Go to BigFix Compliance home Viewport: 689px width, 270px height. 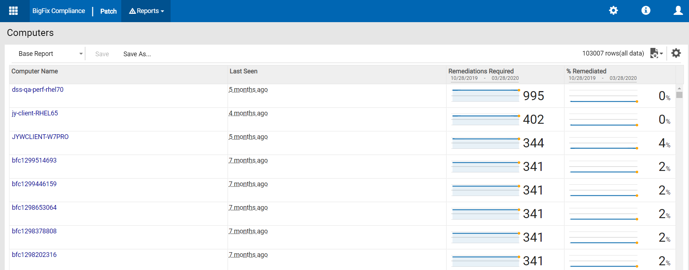coord(58,11)
